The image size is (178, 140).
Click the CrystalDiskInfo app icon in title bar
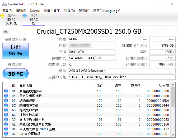4,4
